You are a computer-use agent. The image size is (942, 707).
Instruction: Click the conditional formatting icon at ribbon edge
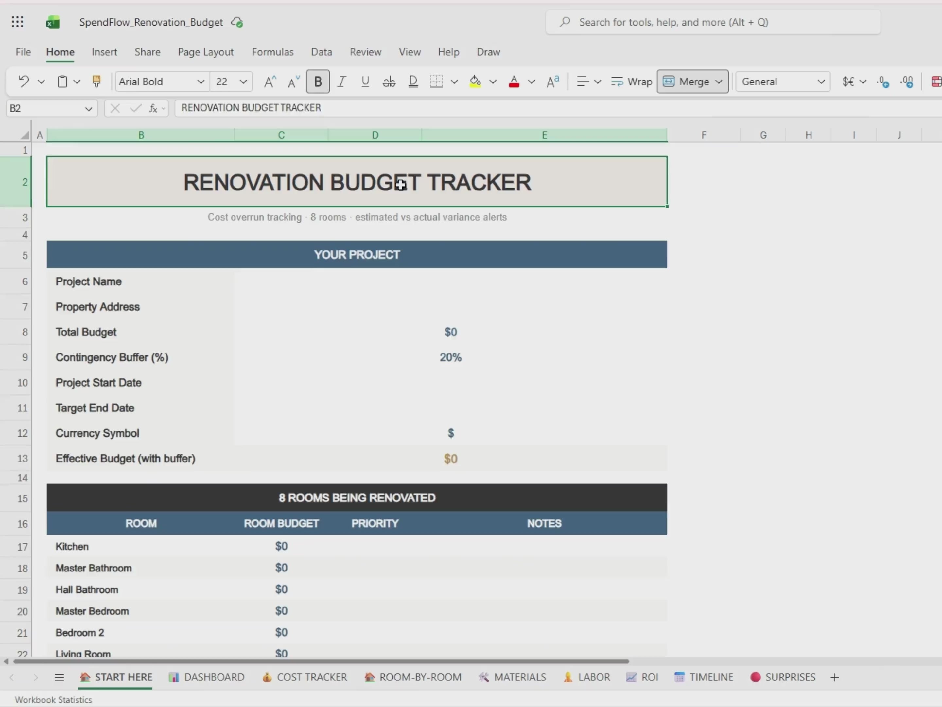click(x=936, y=82)
